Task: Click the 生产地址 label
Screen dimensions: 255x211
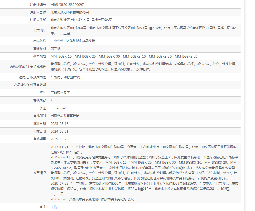Action: (40, 31)
